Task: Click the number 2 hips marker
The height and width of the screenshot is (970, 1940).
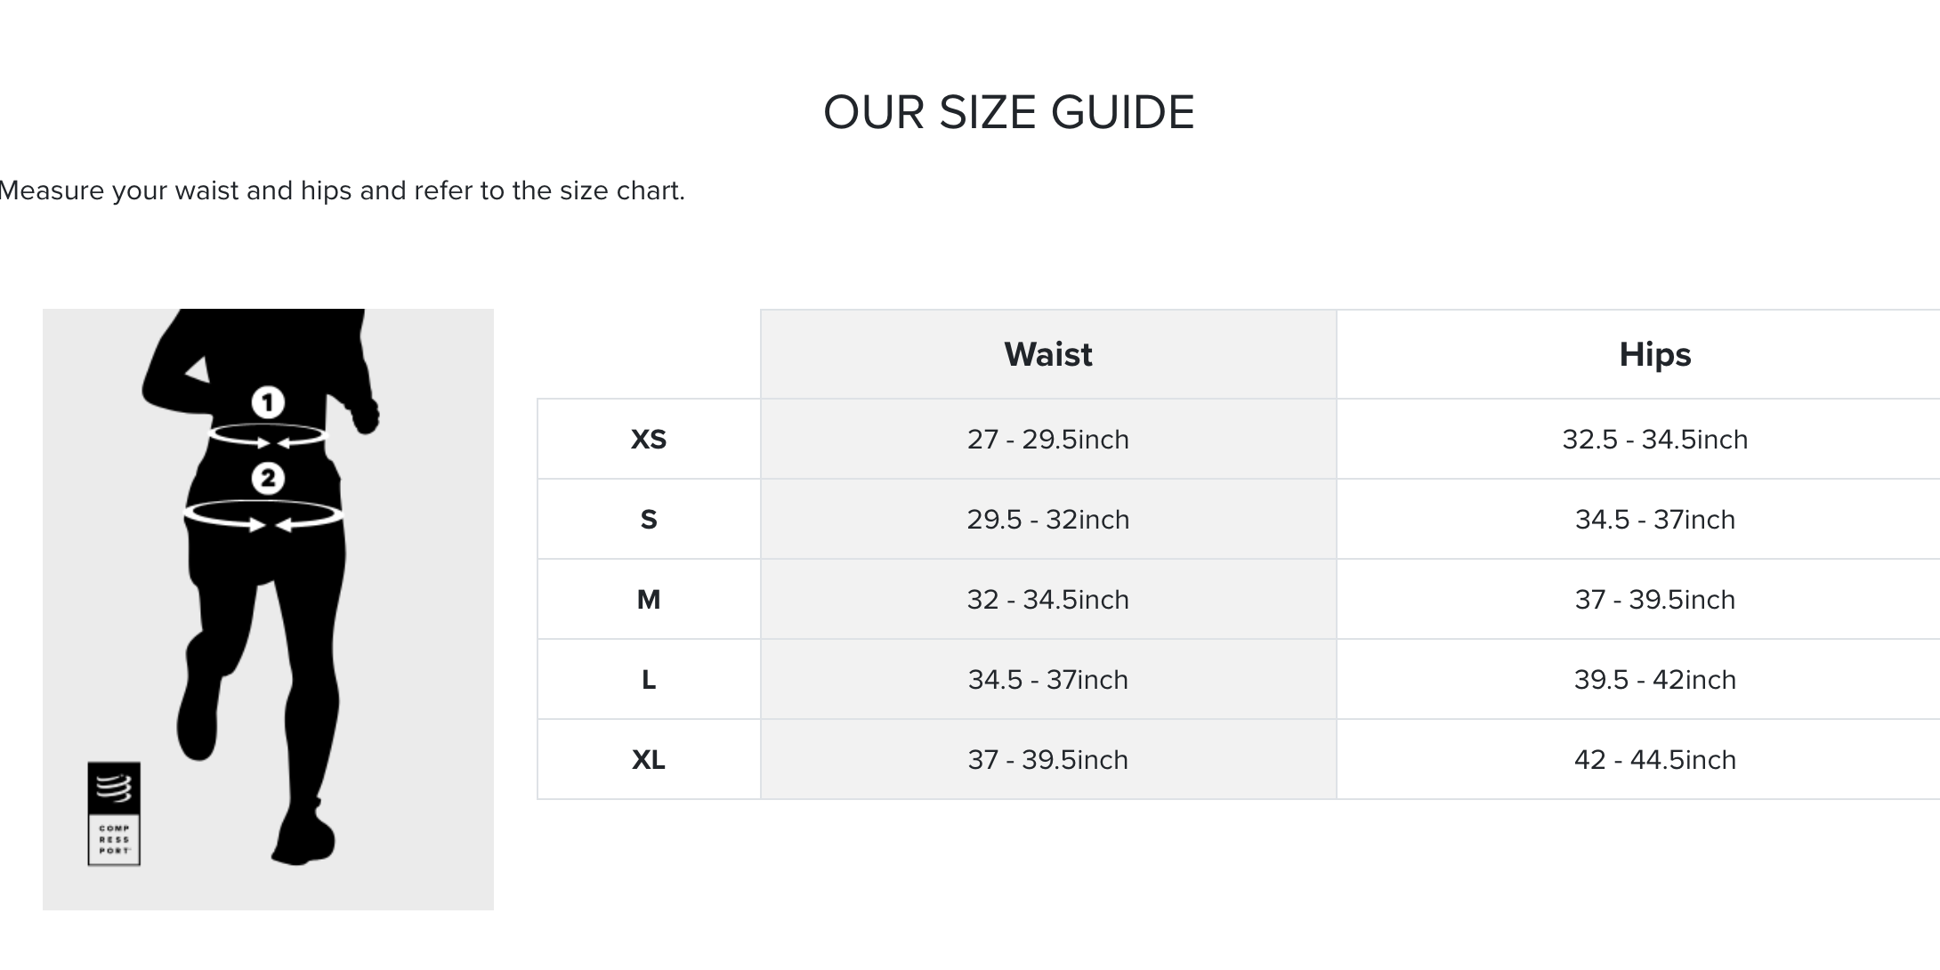Action: point(268,479)
